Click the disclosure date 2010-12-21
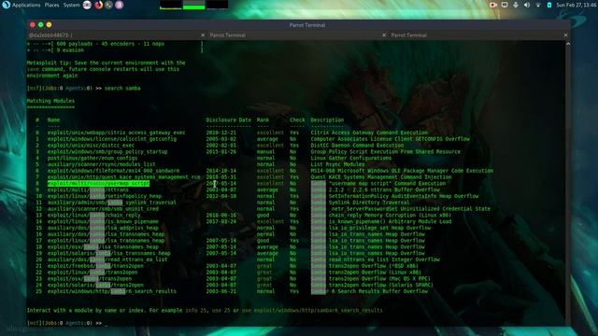This screenshot has width=598, height=336. [221, 133]
